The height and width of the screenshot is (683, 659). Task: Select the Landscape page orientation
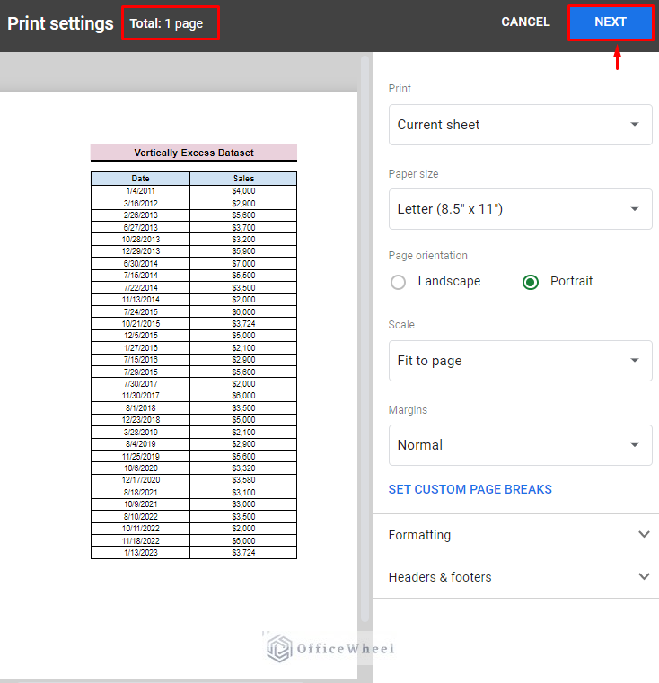pyautogui.click(x=399, y=282)
